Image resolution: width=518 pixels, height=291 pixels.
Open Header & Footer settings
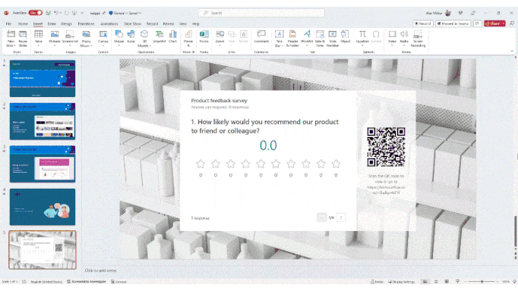(x=292, y=39)
